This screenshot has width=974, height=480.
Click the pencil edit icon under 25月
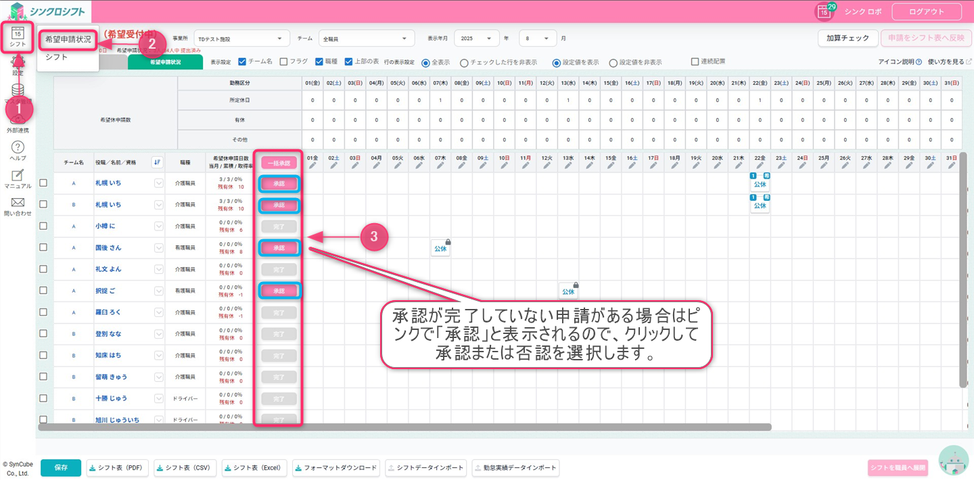(823, 166)
